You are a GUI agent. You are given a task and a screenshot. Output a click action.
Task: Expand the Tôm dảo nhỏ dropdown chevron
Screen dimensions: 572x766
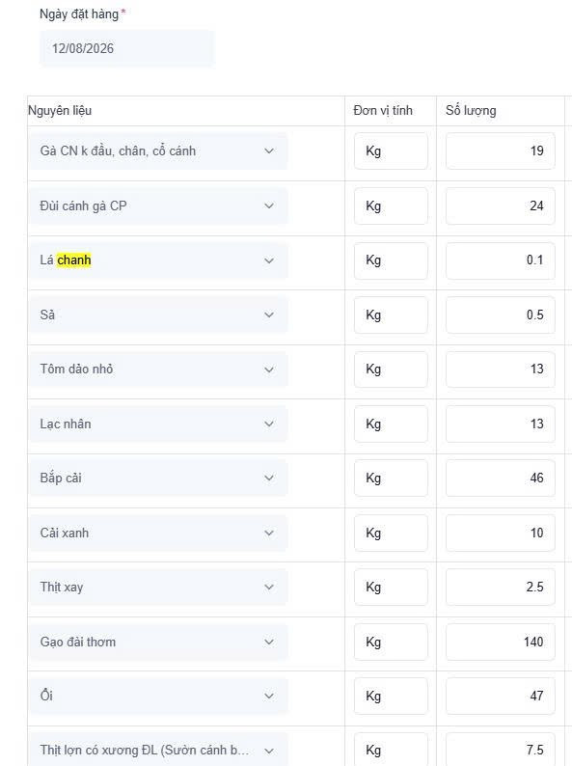tap(269, 369)
